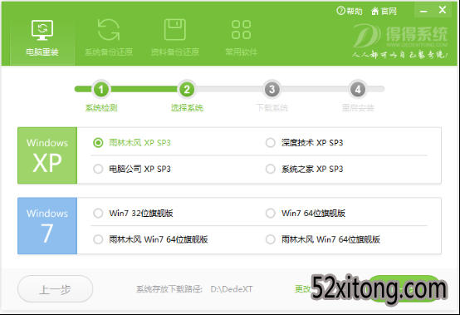The width and height of the screenshot is (460, 315).
Task: Open the 常用软件 common software tab
Action: (x=241, y=38)
